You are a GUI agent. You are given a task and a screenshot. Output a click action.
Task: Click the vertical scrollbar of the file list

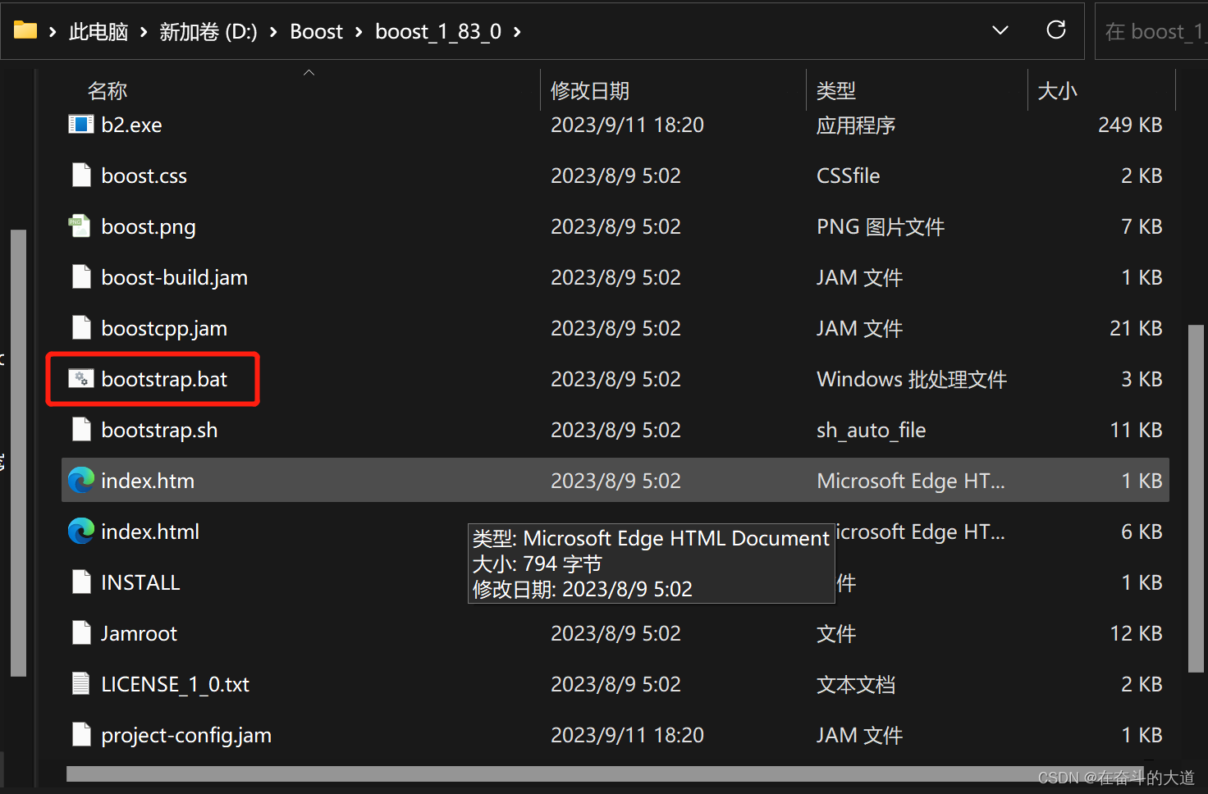[x=1196, y=499]
